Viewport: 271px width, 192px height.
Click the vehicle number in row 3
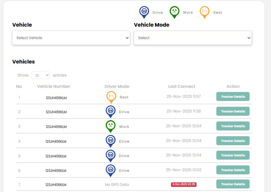[56, 127]
